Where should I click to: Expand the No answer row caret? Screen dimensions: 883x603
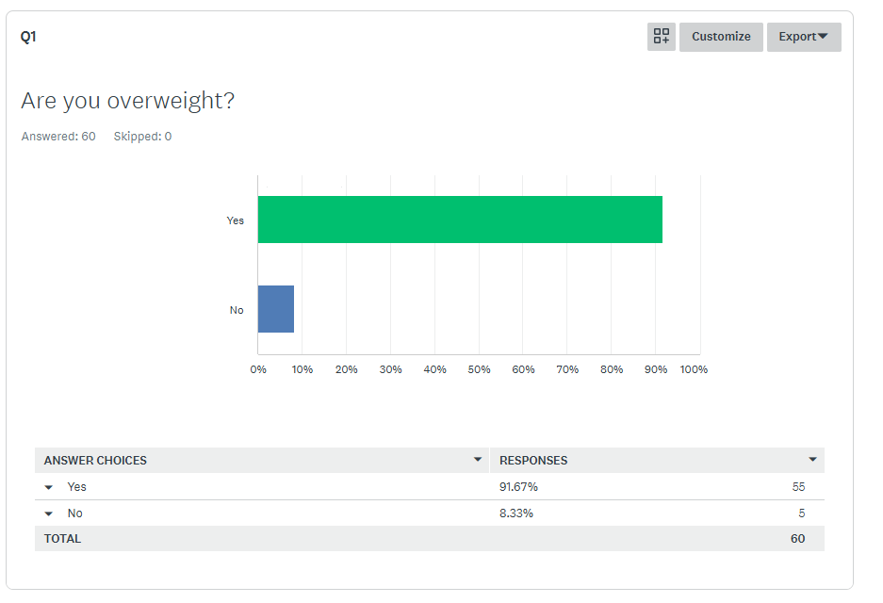point(49,513)
